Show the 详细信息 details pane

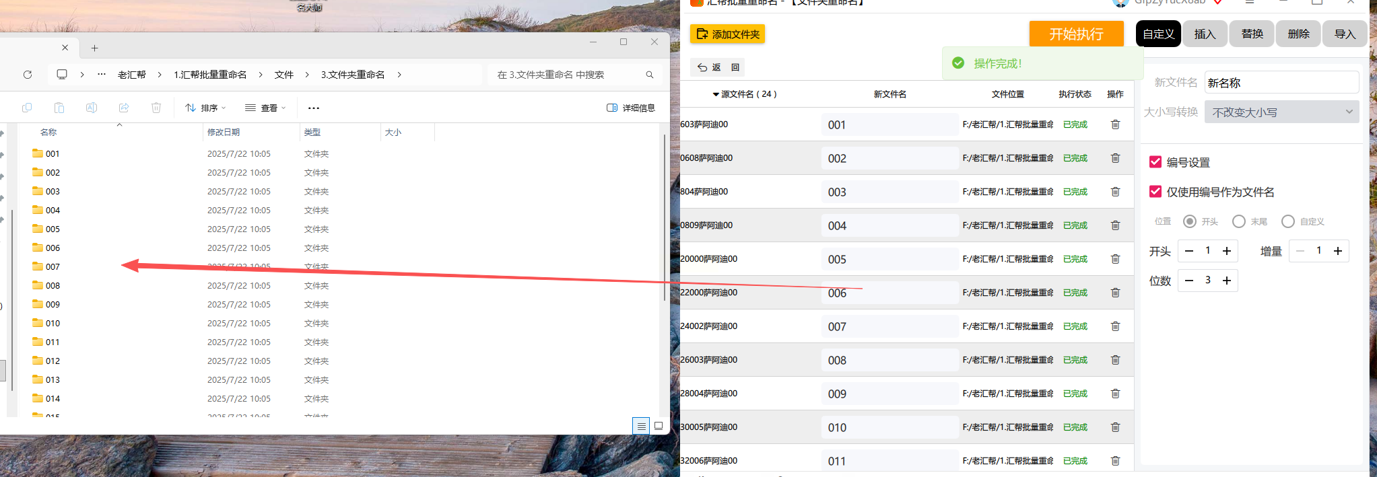[631, 108]
